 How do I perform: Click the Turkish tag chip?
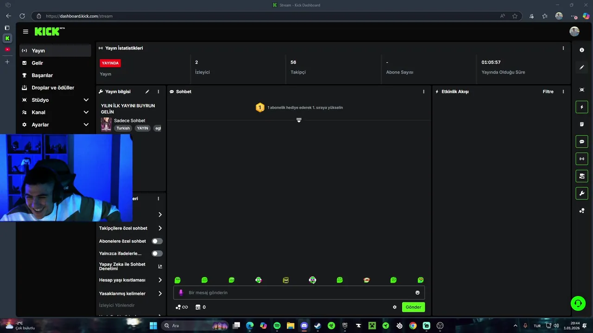[123, 128]
